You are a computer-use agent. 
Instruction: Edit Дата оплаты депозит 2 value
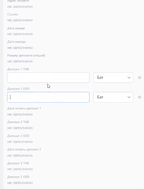tap(20, 155)
